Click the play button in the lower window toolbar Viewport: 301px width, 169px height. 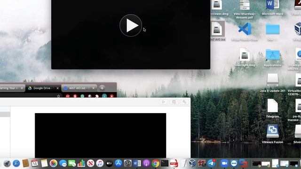click(x=163, y=102)
